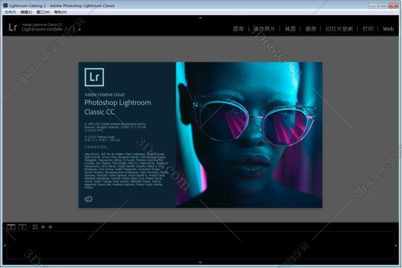Click the Creative Cloud icon on the splash screen
402x268 pixels.
point(89,199)
